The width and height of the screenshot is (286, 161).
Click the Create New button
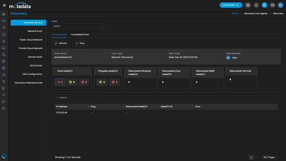click(231, 5)
